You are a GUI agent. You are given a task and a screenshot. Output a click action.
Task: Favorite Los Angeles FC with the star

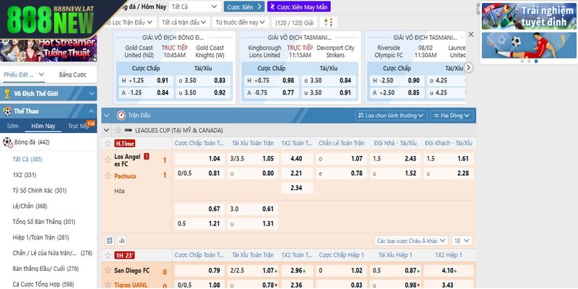108,160
